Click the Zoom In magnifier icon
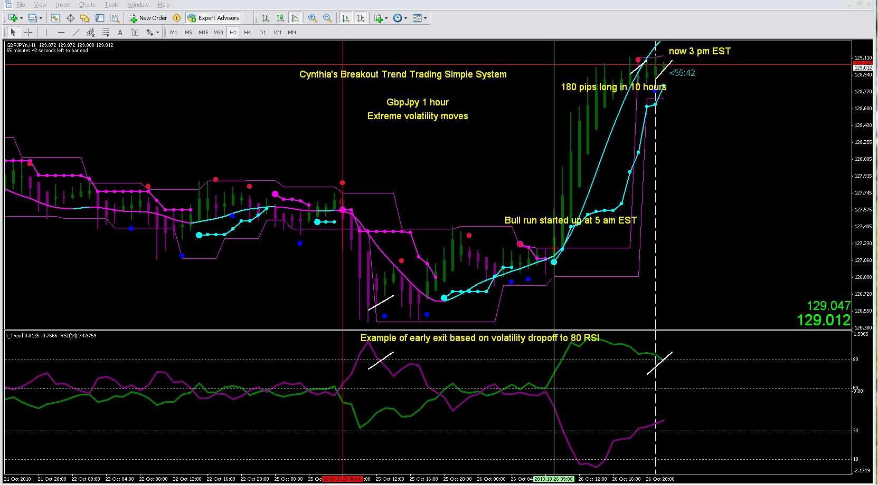The width and height of the screenshot is (878, 485). [x=313, y=18]
